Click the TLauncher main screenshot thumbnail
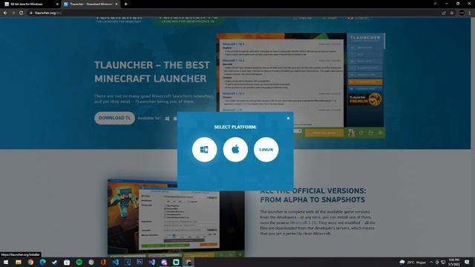 (301, 86)
